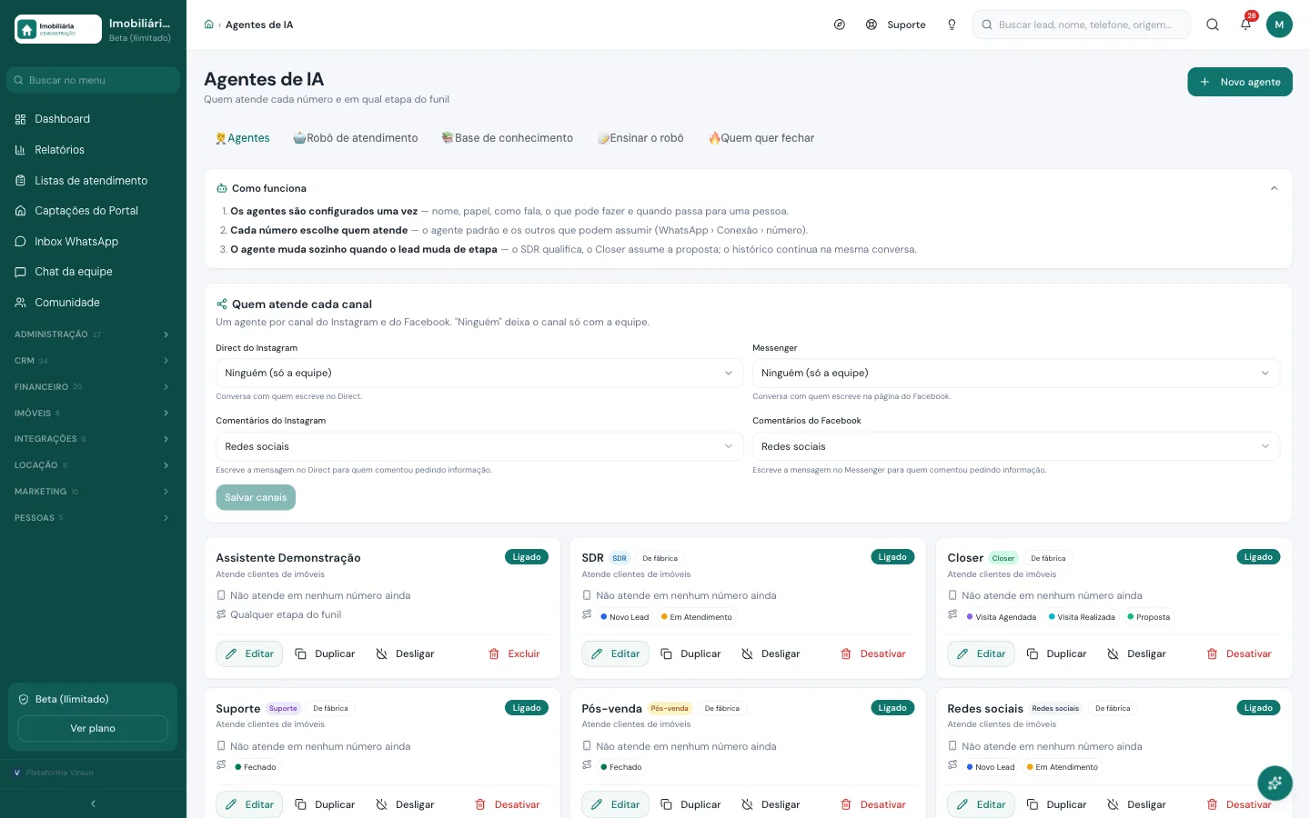
Task: Open Chat da equipe in sidebar
Action: pos(93,272)
